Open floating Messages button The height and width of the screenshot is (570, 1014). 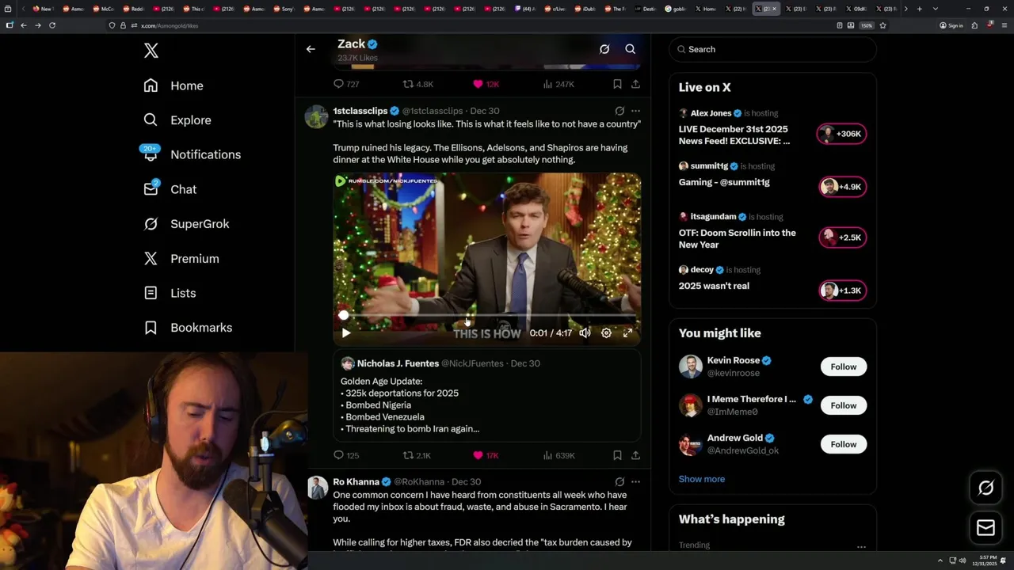coord(985,527)
